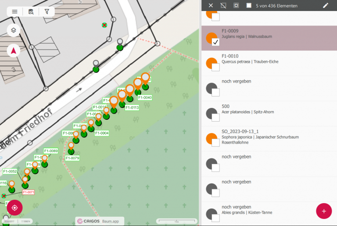Image resolution: width=337 pixels, height=226 pixels.
Task: Click the red-cross marker beside F1-0071
Action: pyautogui.click(x=4, y=196)
